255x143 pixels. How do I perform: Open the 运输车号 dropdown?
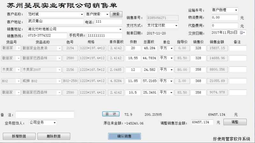[x=236, y=10]
